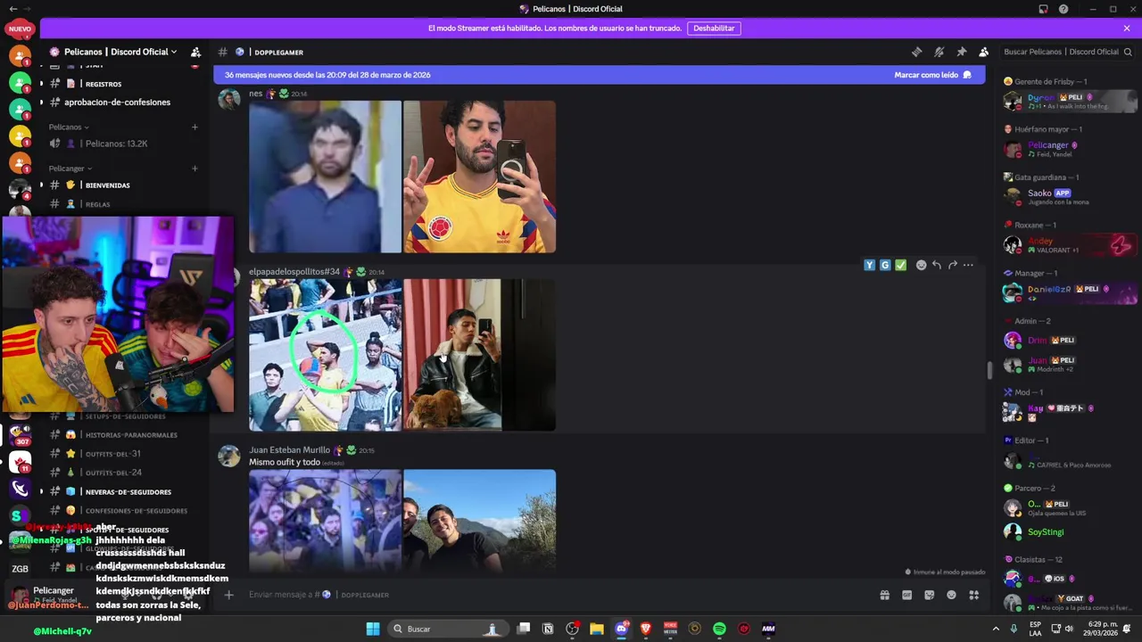Open the SoyStingi member entry
The width and height of the screenshot is (1142, 642).
tap(1069, 532)
